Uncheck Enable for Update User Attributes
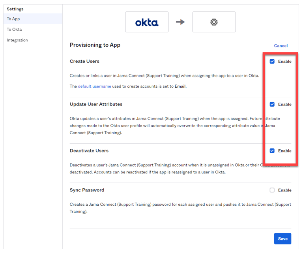This screenshot has height=261, width=303. click(272, 104)
